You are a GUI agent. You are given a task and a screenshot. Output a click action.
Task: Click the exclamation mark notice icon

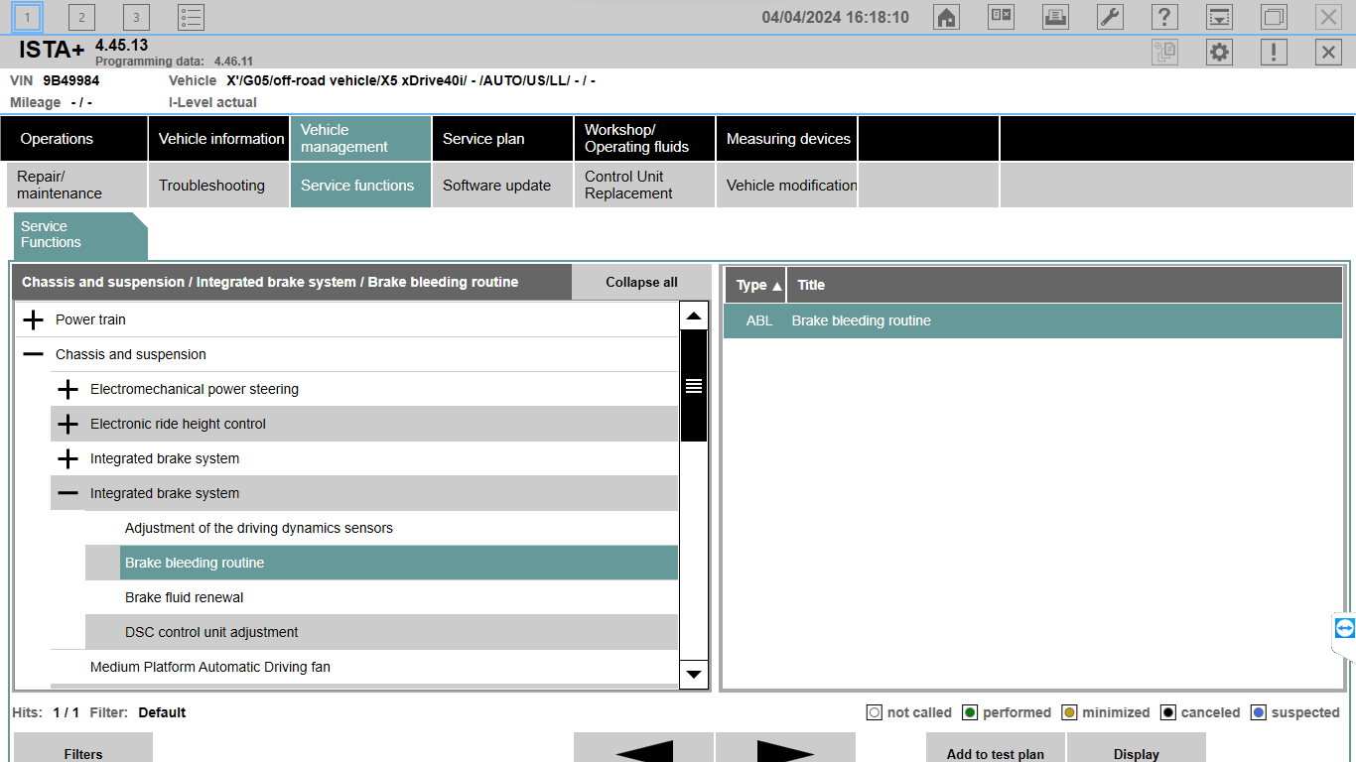point(1274,53)
